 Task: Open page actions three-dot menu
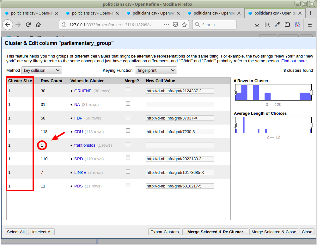coord(166,25)
